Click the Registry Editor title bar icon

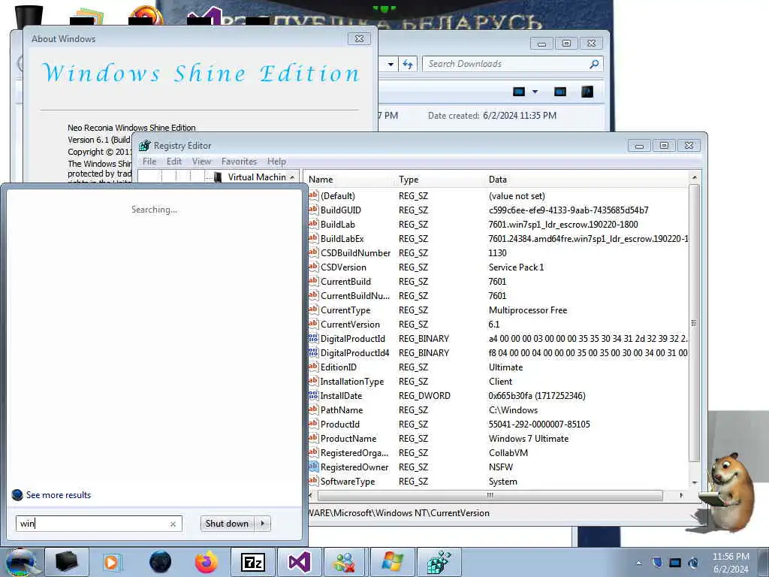point(144,146)
